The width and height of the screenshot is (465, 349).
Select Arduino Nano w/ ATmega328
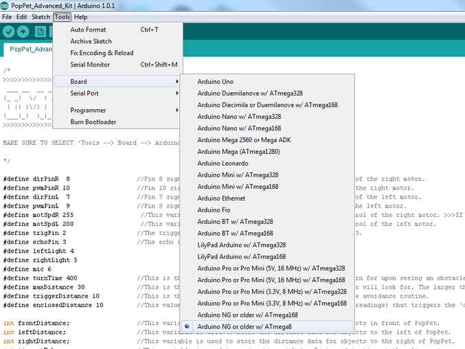pos(267,117)
